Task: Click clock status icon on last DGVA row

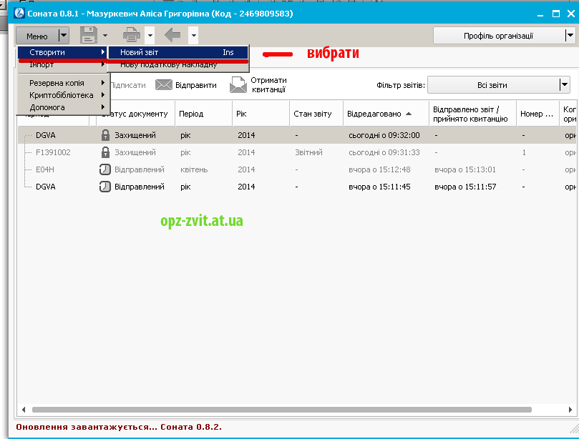Action: (105, 187)
